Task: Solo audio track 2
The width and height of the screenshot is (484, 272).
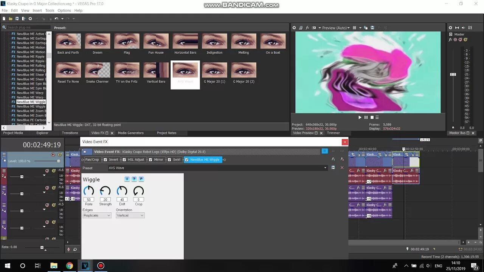Action: pyautogui.click(x=54, y=171)
